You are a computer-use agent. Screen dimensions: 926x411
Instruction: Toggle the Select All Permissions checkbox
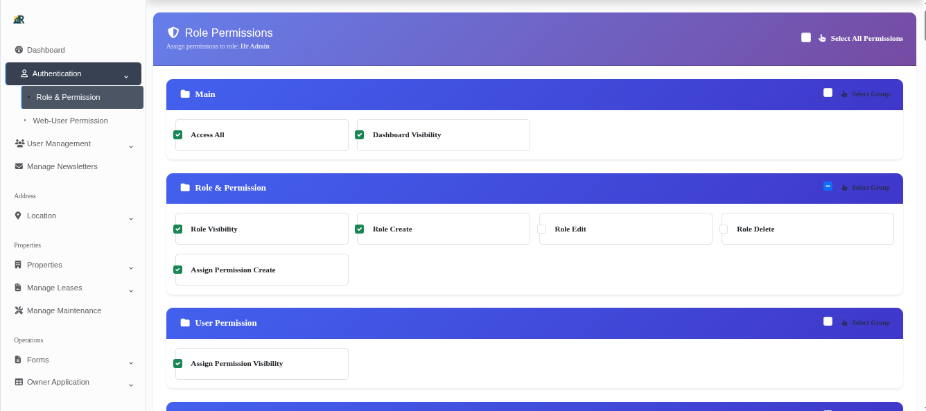pyautogui.click(x=806, y=38)
